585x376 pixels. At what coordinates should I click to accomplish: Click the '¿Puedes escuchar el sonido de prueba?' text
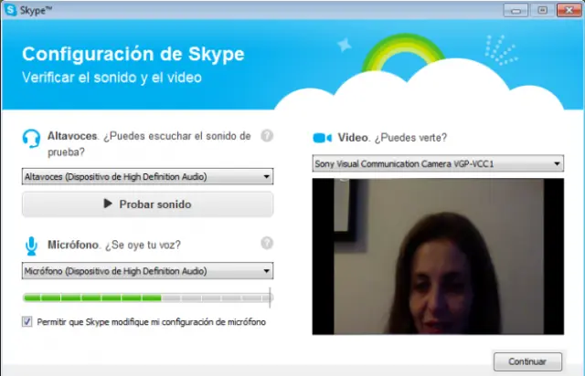tap(149, 144)
